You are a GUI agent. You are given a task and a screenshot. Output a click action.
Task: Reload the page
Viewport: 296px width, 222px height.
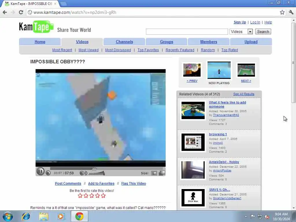coord(21,12)
